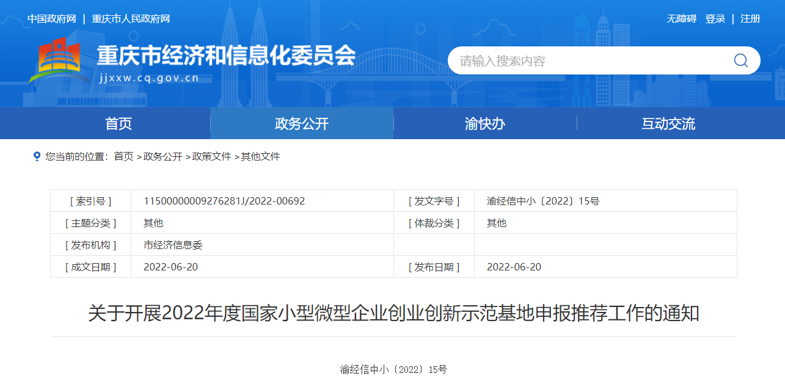
Task: Go to the 互动交流 navigation tab
Action: [668, 124]
